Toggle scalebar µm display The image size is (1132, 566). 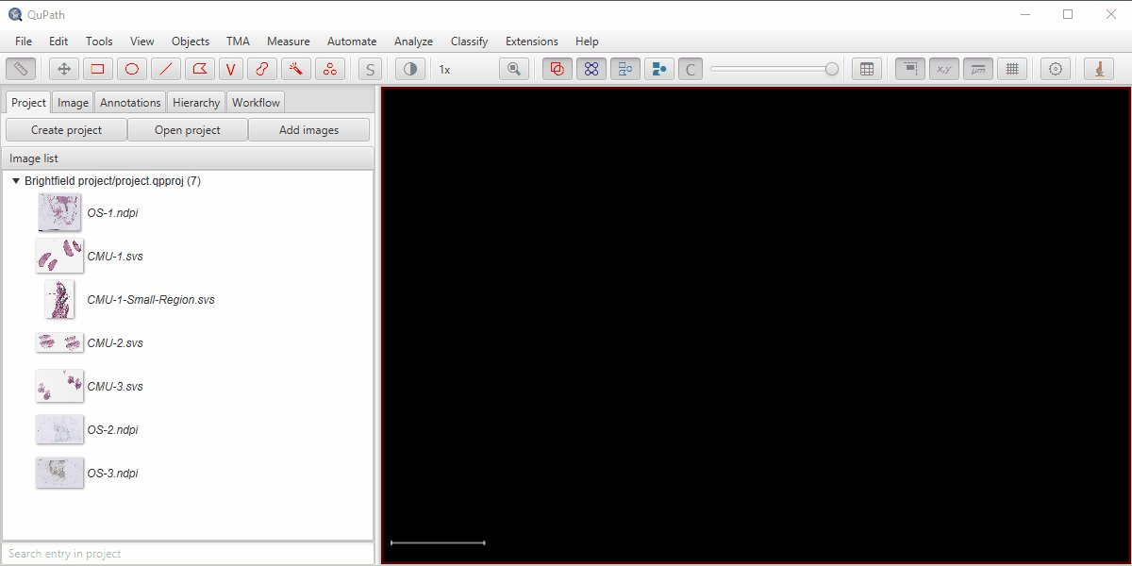pyautogui.click(x=978, y=69)
